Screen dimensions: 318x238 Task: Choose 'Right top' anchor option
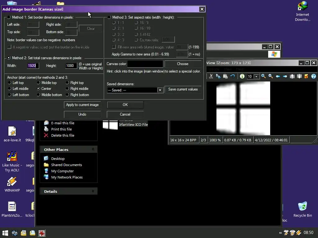(67, 82)
